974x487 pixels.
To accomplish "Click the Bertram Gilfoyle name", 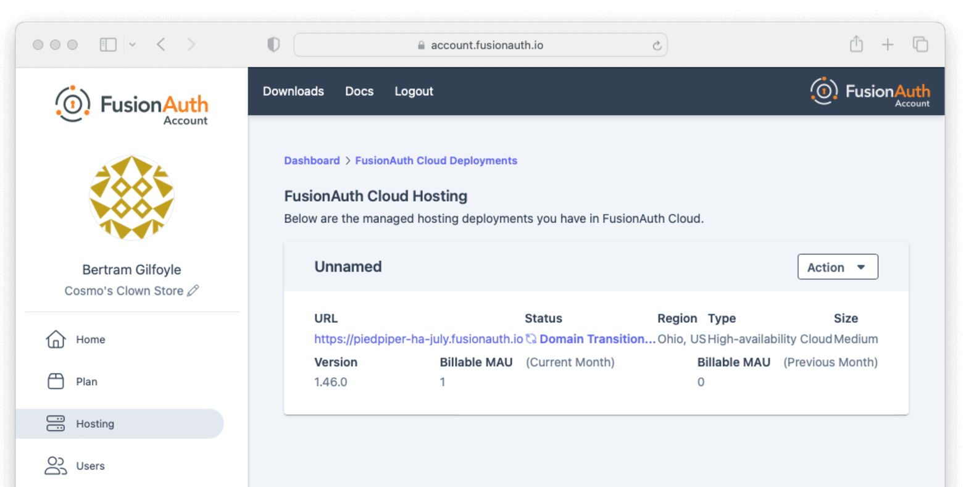I will coord(131,270).
